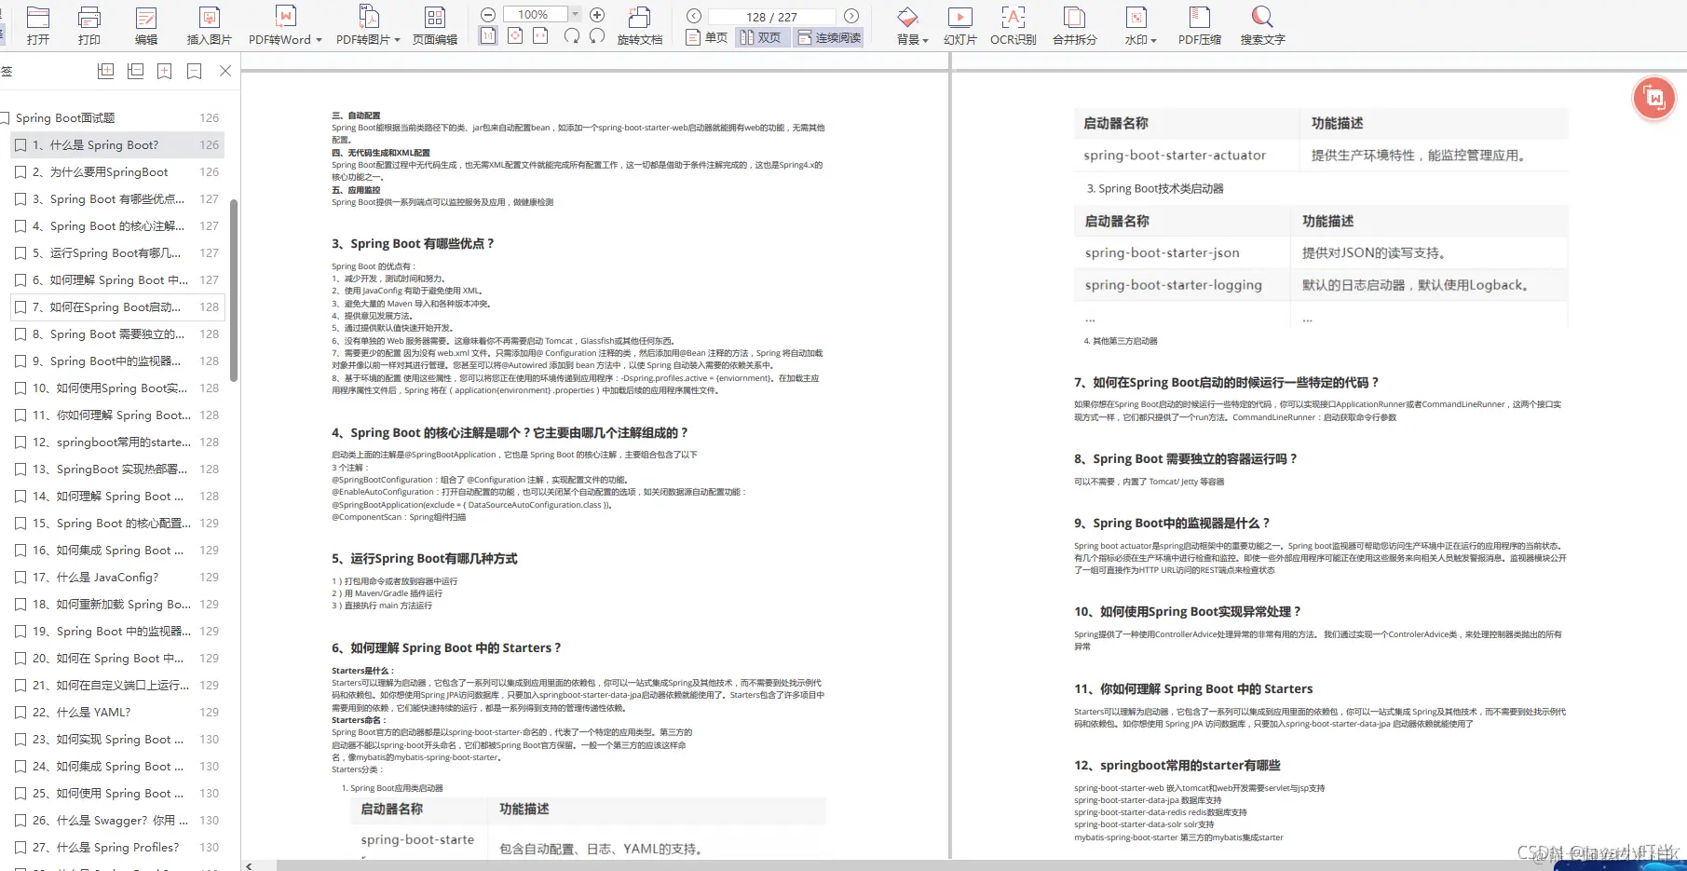
Task: Toggle 连续阅读 continuous reading mode
Action: [x=828, y=37]
